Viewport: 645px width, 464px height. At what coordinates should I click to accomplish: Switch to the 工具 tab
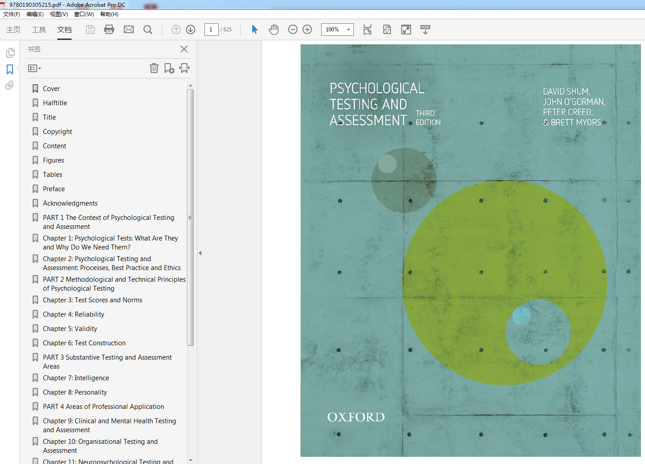pyautogui.click(x=39, y=30)
